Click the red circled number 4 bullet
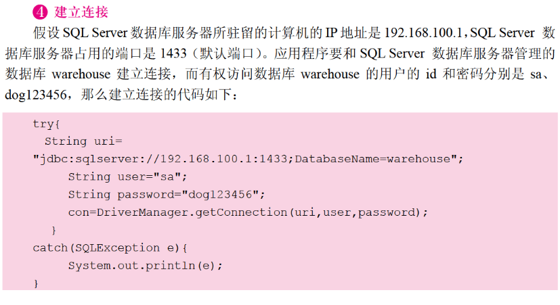This screenshot has height=305, width=560. (x=40, y=13)
